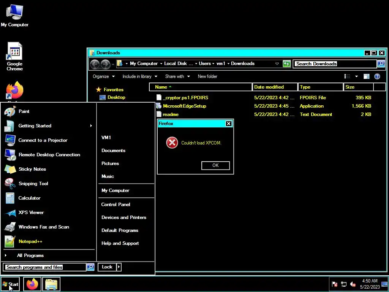Click the Start menu search magnifier icon
Viewport: 389px width, 292px height.
coord(90,267)
